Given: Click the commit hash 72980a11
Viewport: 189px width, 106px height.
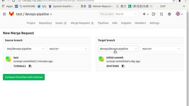Looking at the screenshot, I should 20,66.
